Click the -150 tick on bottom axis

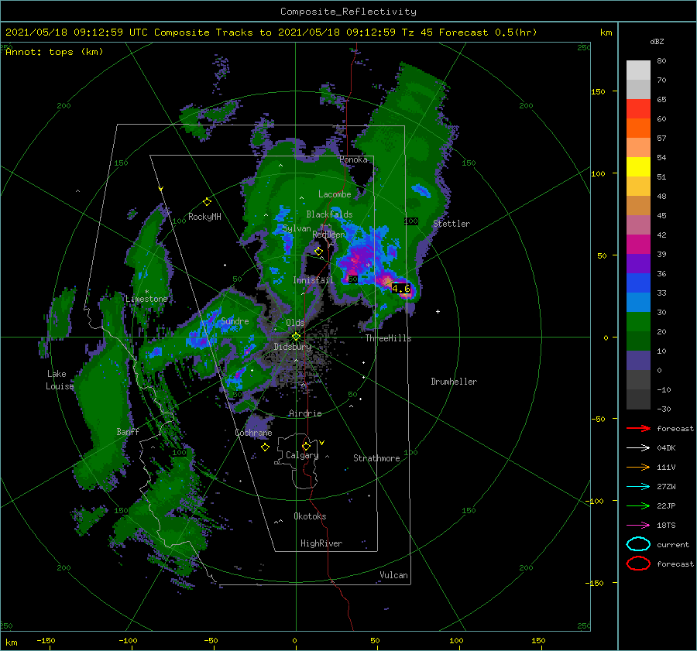pos(46,640)
